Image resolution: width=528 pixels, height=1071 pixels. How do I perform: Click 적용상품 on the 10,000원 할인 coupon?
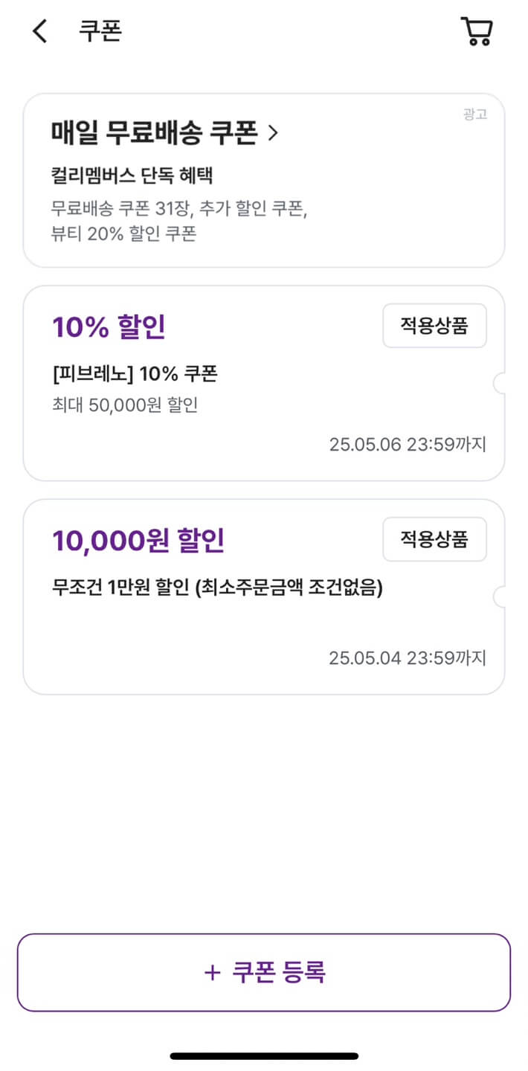[x=434, y=539]
